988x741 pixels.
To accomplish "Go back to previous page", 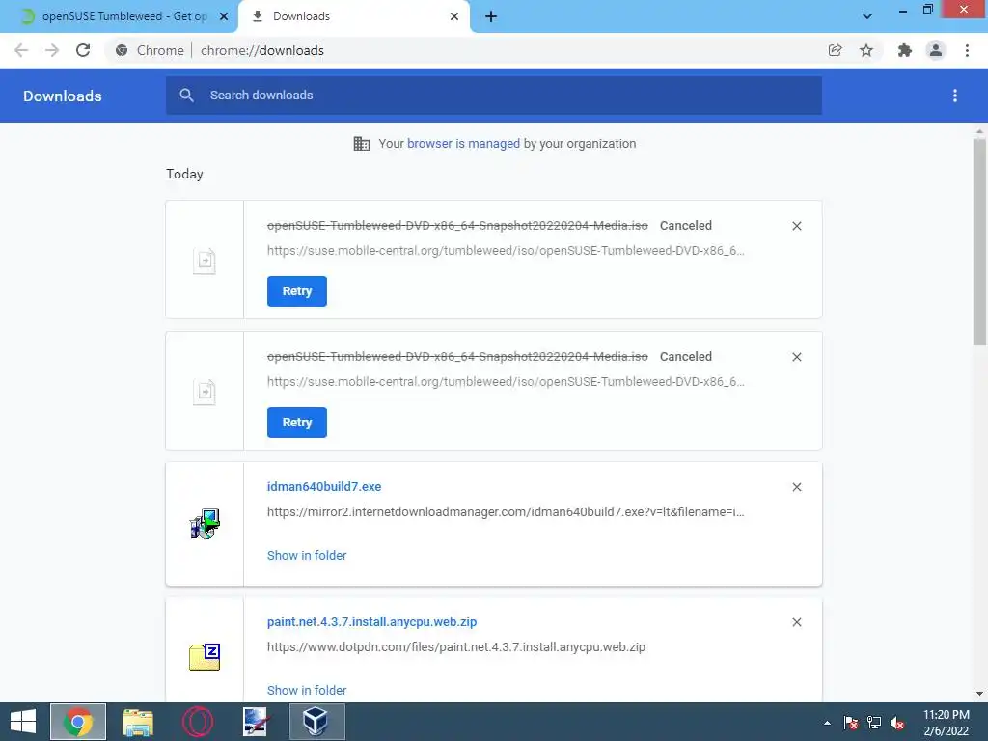I will (21, 50).
